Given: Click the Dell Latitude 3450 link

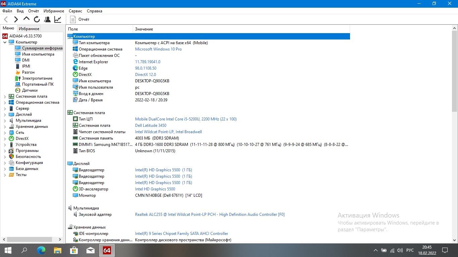Looking at the screenshot, I should [x=151, y=125].
